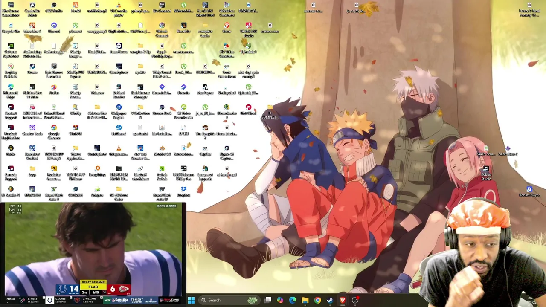Select the Riot Client desktop shortcut
This screenshot has width=546, height=307.
(x=248, y=110)
